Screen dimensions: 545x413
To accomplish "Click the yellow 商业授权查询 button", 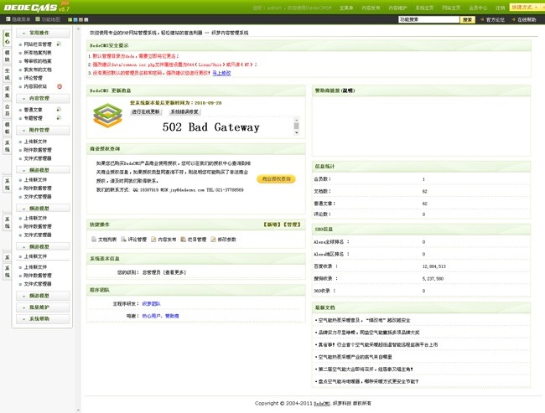I will click(x=277, y=179).
